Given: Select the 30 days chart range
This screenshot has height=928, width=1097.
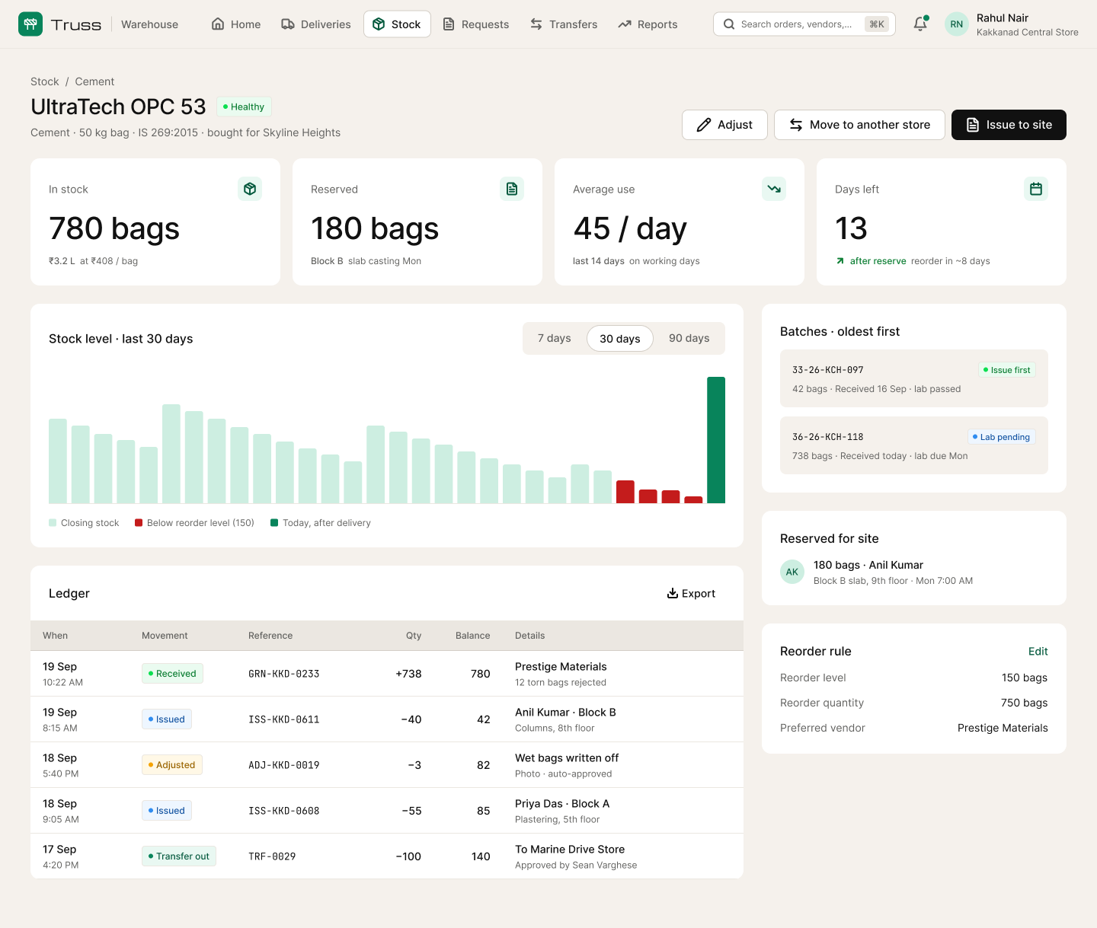Looking at the screenshot, I should (x=620, y=339).
